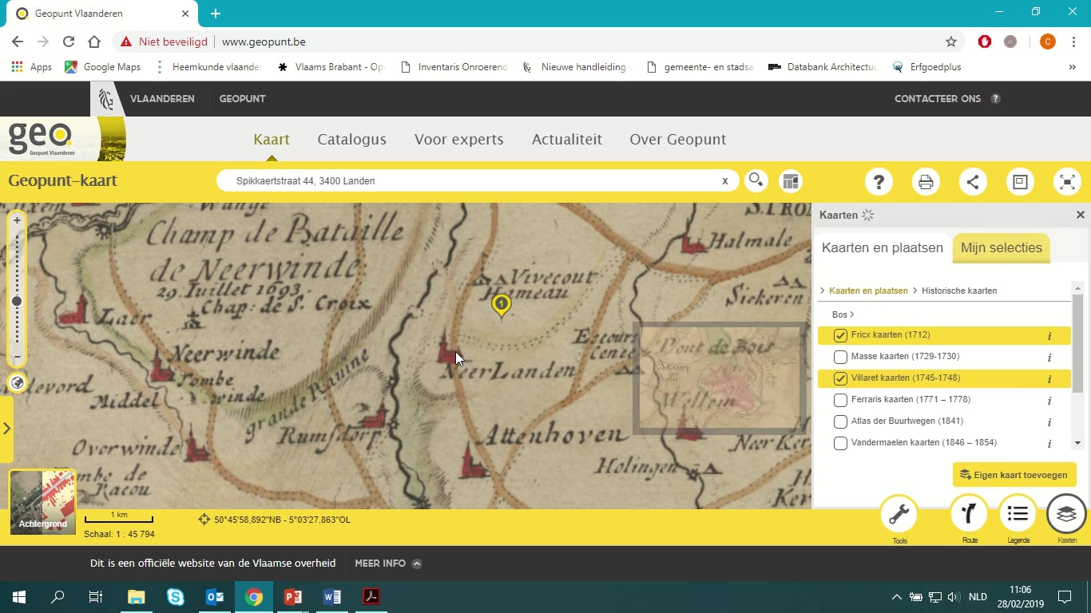
Task: Open Skype from taskbar
Action: coord(176,597)
